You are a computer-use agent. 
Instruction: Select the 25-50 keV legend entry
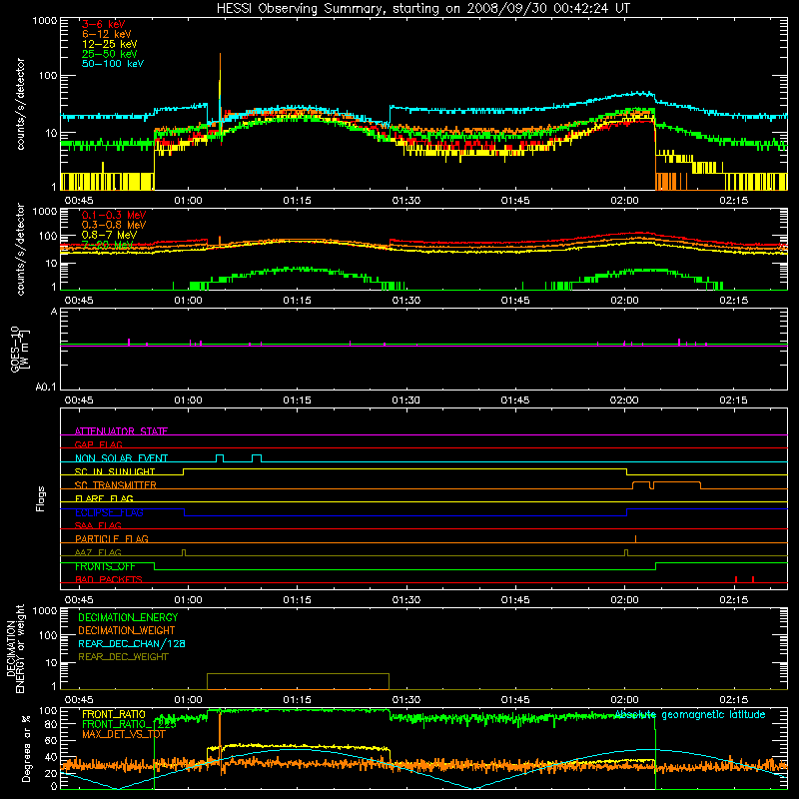point(109,54)
